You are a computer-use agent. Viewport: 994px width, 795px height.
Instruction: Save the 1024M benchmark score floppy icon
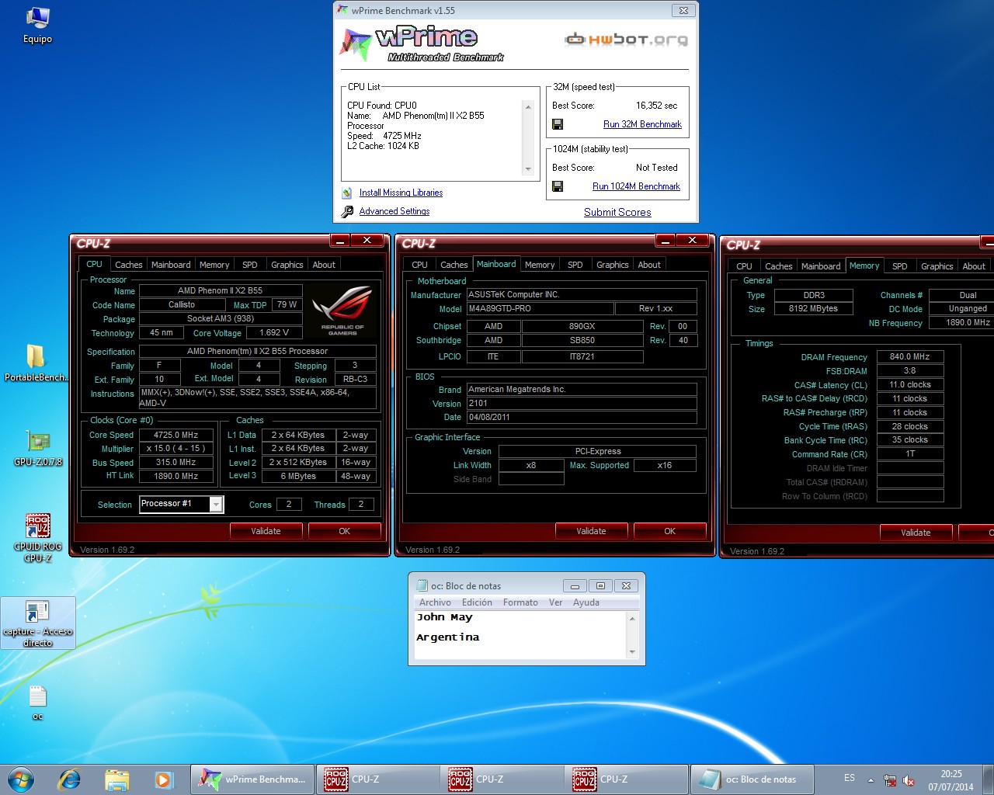[x=558, y=186]
